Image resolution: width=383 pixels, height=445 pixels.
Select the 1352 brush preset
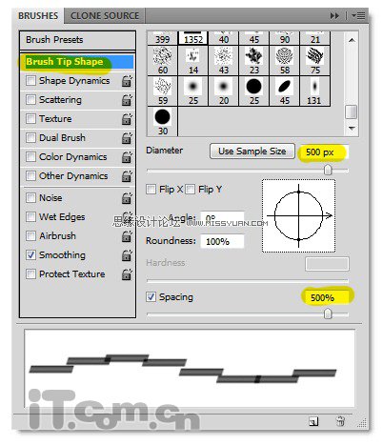[x=193, y=38]
